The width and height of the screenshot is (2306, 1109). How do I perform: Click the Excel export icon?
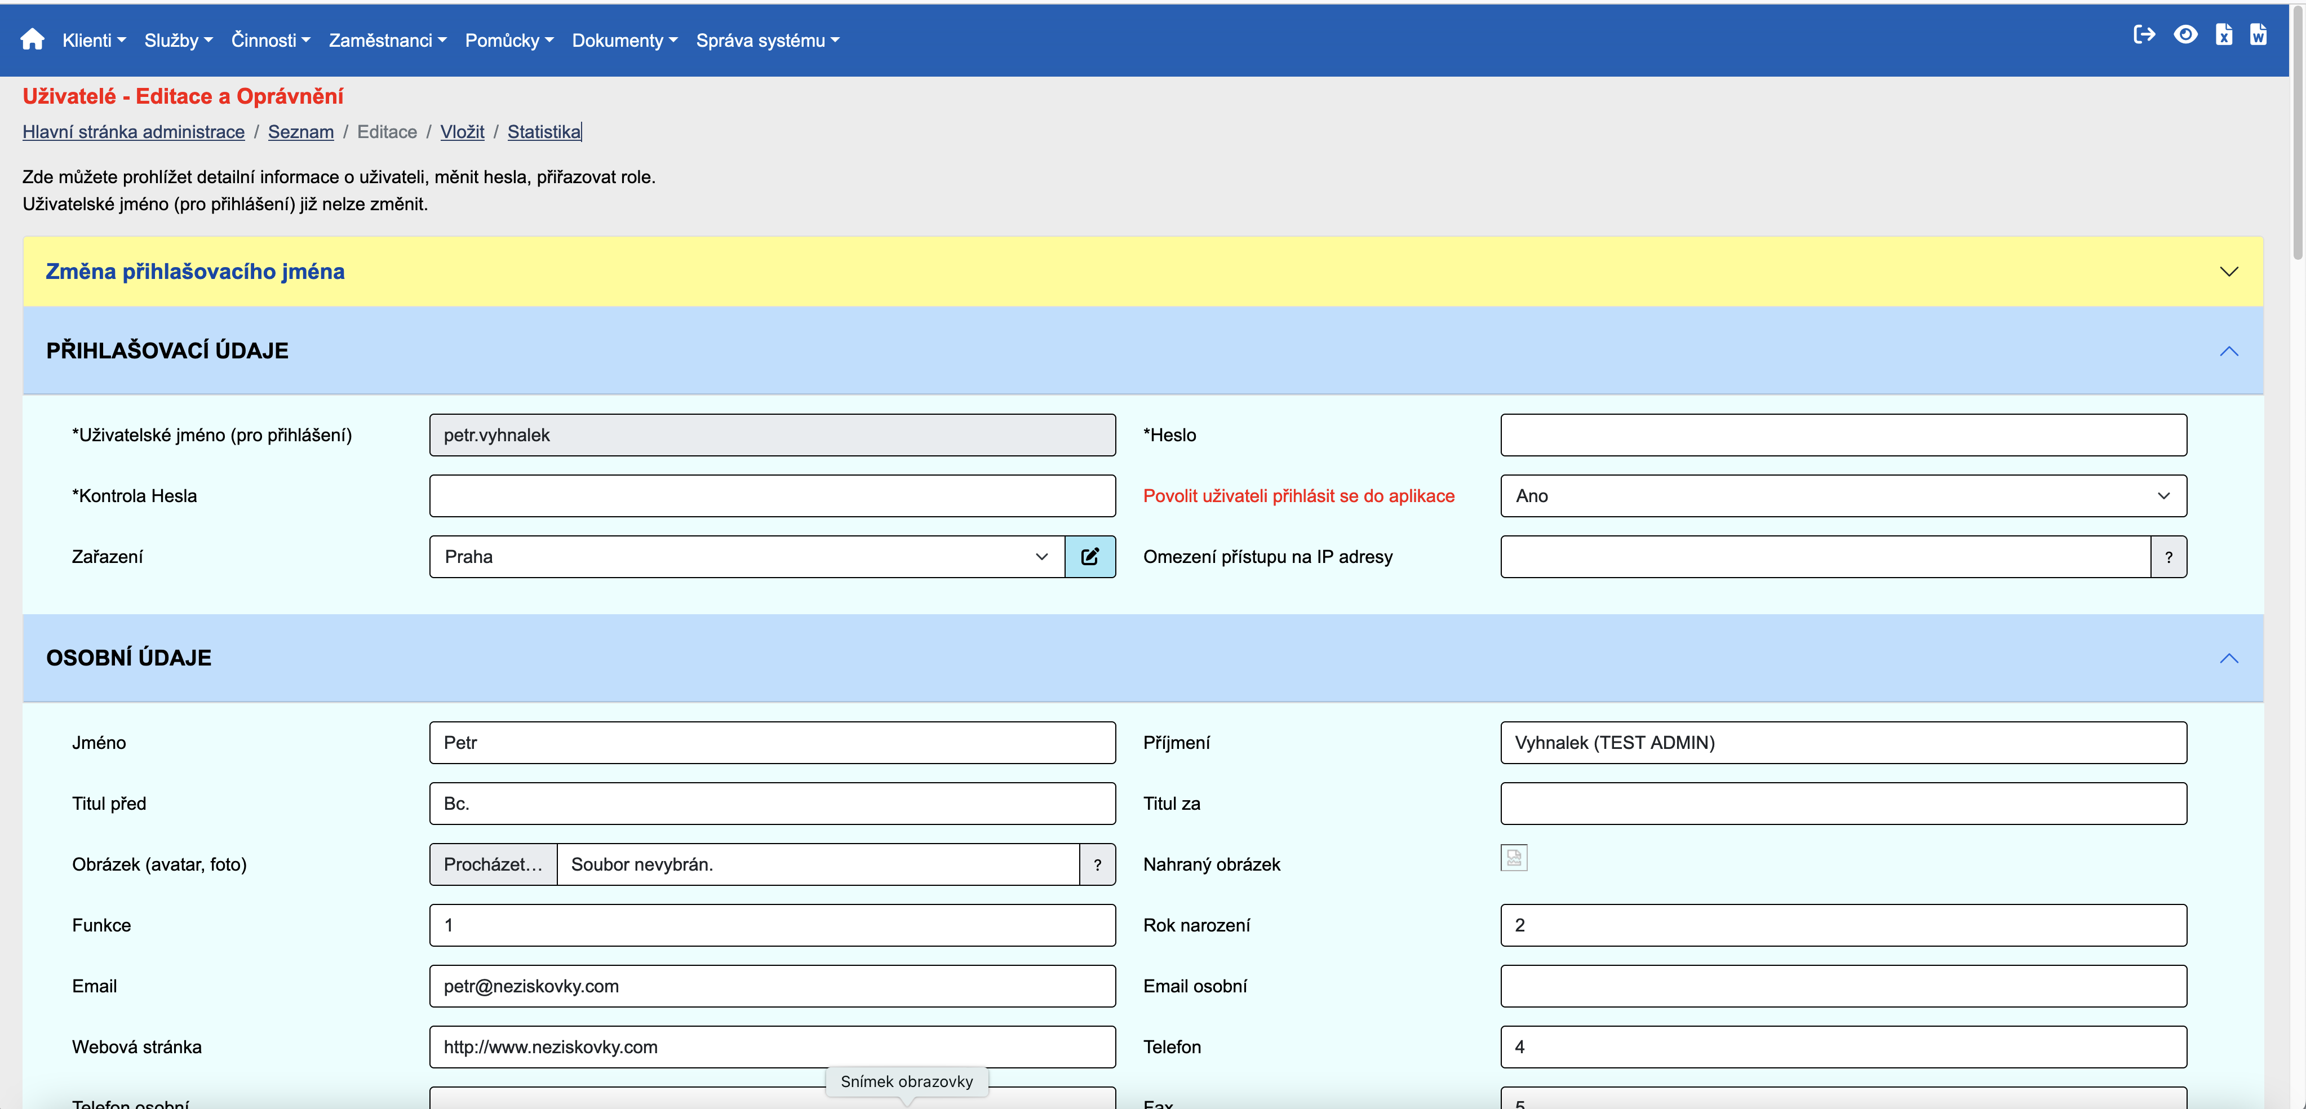2224,35
